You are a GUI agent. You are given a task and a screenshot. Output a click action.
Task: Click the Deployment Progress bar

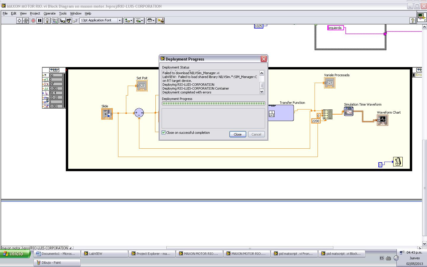pos(213,104)
